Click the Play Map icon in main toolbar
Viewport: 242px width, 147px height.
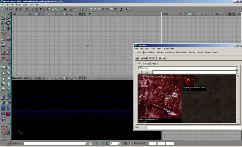121,9
